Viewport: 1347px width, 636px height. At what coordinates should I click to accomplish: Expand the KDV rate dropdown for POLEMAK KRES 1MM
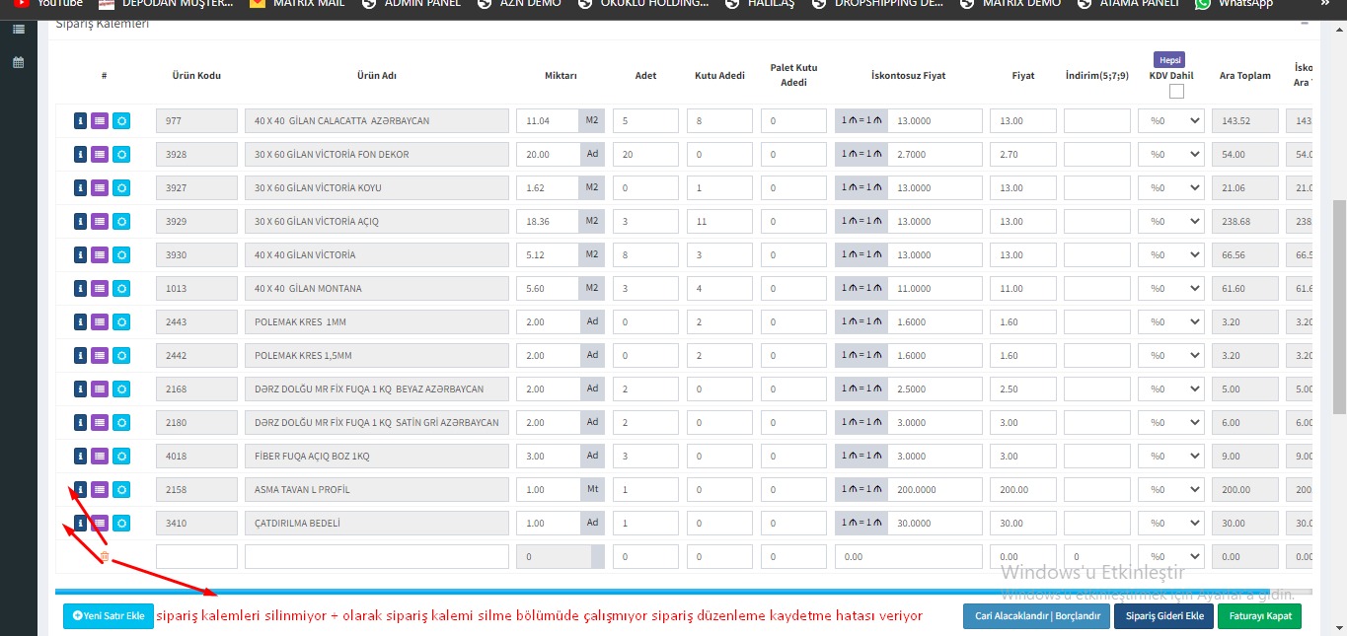click(x=1171, y=322)
